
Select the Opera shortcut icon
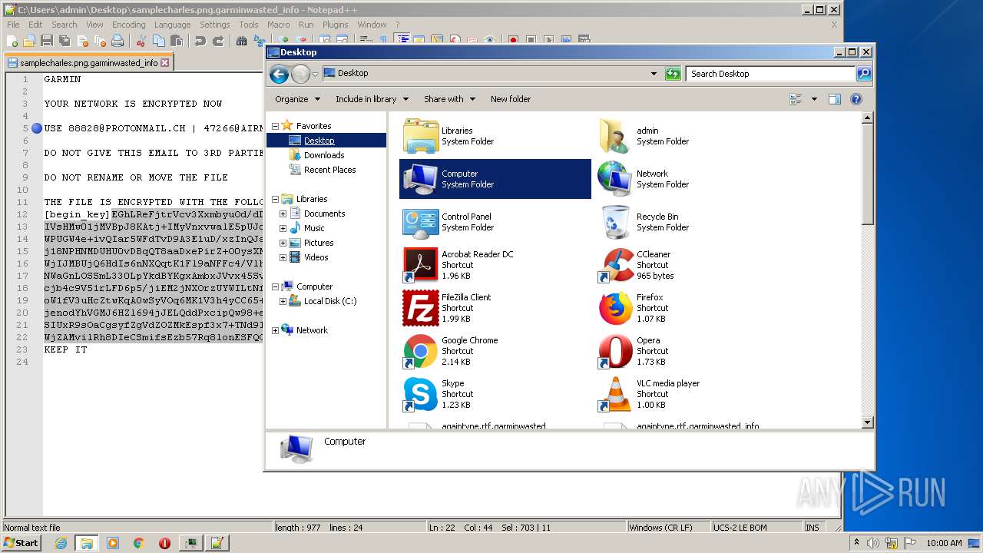[x=616, y=351]
